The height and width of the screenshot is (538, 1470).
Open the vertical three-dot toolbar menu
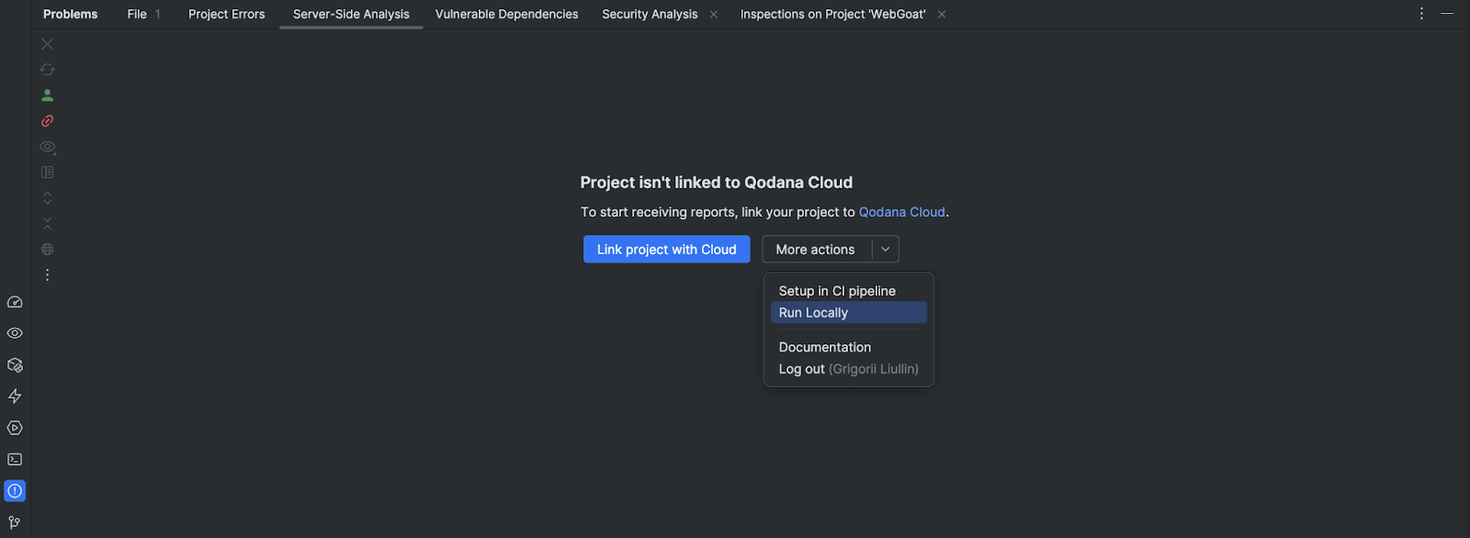point(48,275)
